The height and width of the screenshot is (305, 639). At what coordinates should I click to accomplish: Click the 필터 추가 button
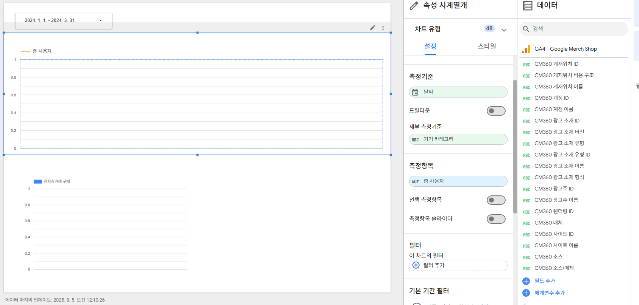(x=458, y=265)
